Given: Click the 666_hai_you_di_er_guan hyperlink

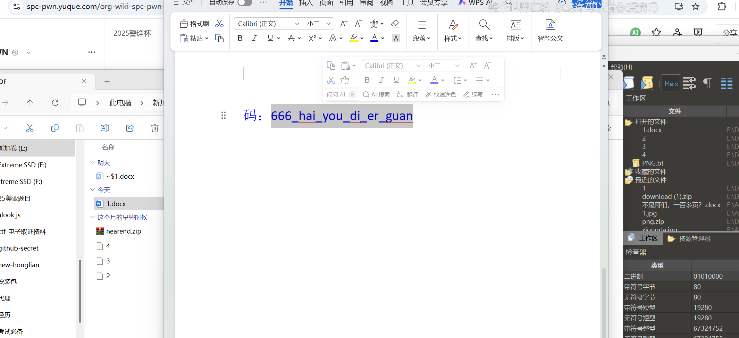Looking at the screenshot, I should coord(342,116).
